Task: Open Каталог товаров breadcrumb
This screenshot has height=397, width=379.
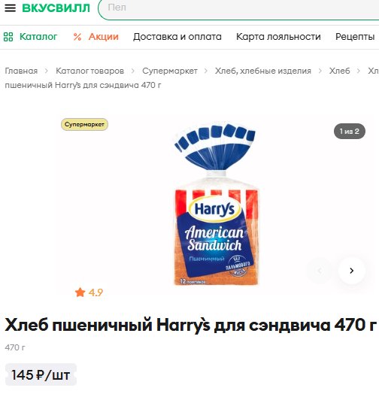Action: [x=90, y=71]
